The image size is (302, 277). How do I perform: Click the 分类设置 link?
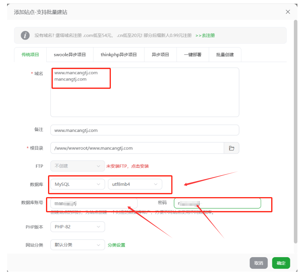[116, 245]
